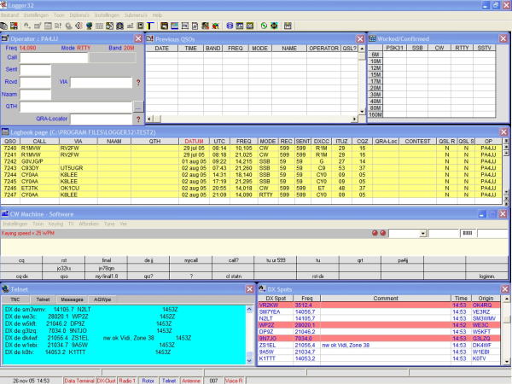Viewport: 512px width, 384px height.
Task: Switch to the AGWpe tab in Telnet
Action: coord(103,300)
